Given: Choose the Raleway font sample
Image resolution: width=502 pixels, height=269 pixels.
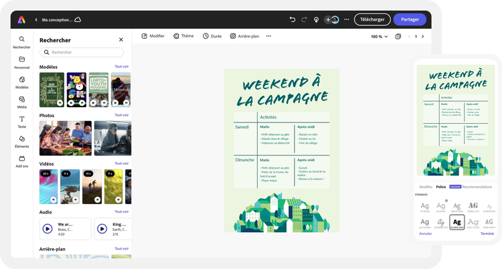Looking at the screenshot, I should pyautogui.click(x=441, y=207).
